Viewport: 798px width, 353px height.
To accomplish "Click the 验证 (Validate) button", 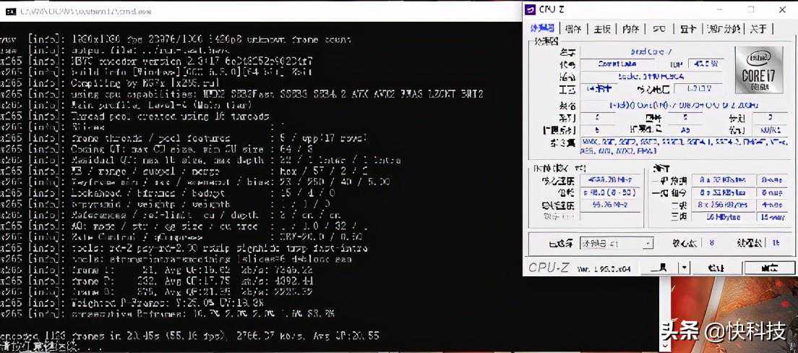I will (716, 268).
